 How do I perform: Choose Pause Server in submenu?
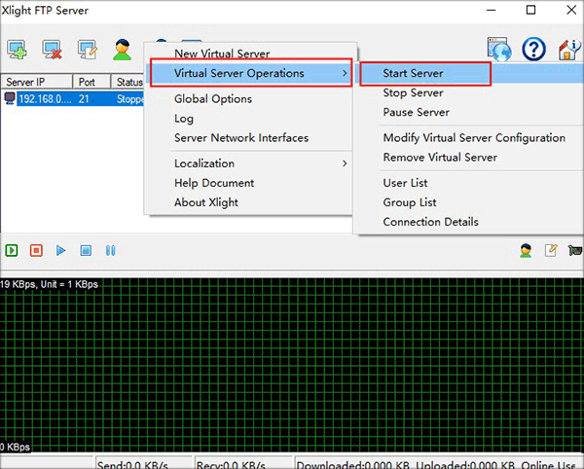pos(416,112)
